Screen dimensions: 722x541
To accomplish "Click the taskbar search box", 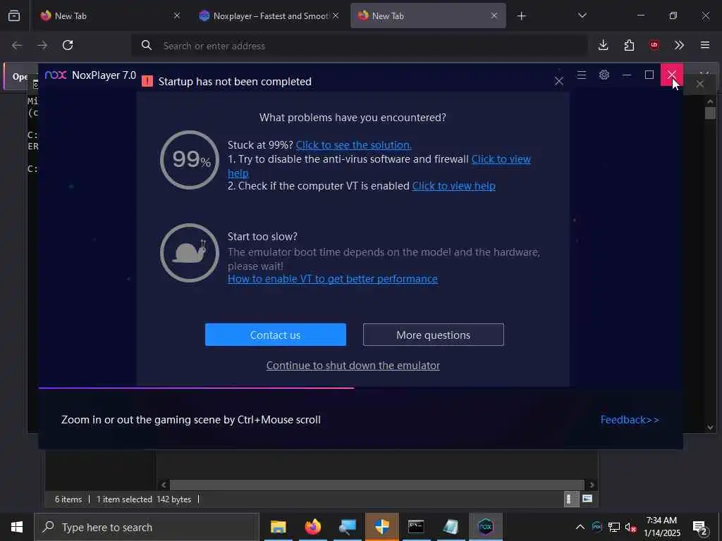I will click(147, 527).
